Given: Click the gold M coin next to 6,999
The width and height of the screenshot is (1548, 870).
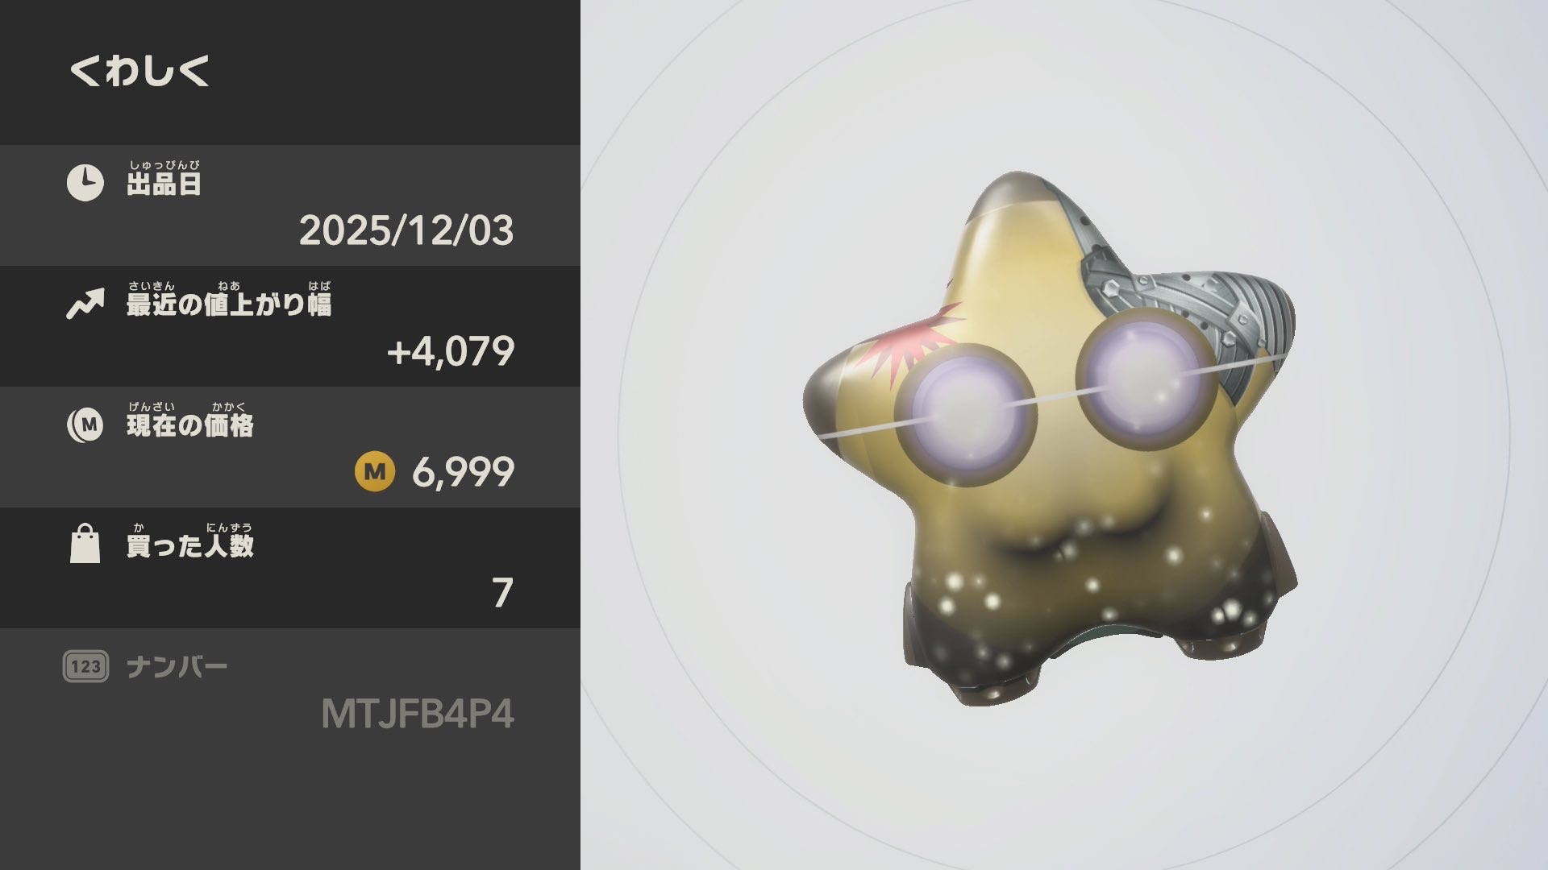Looking at the screenshot, I should coord(375,471).
